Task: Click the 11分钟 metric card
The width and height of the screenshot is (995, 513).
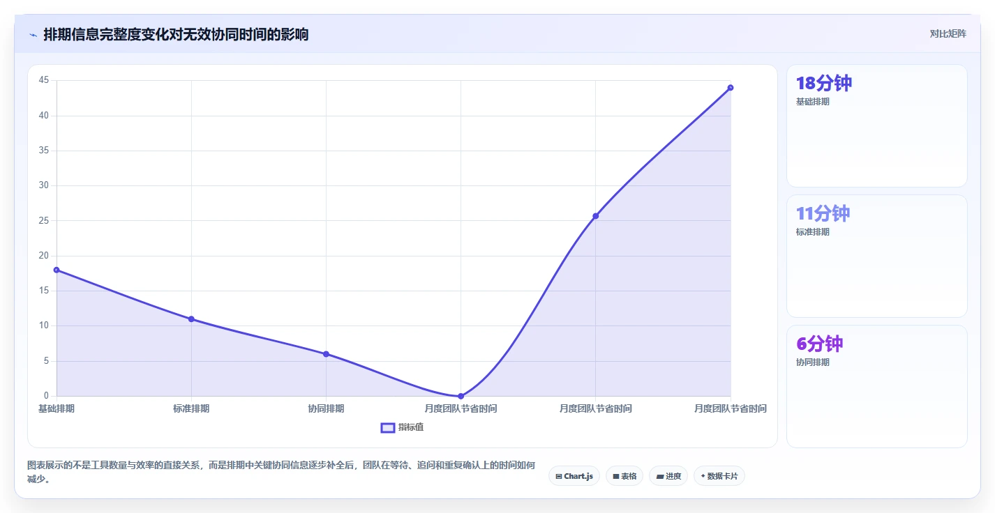Action: (x=876, y=256)
